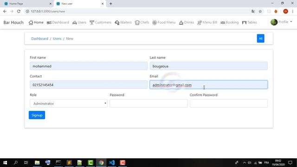The width and height of the screenshot is (297, 167).
Task: Open Menu Bill in the navbar
Action: point(207,22)
